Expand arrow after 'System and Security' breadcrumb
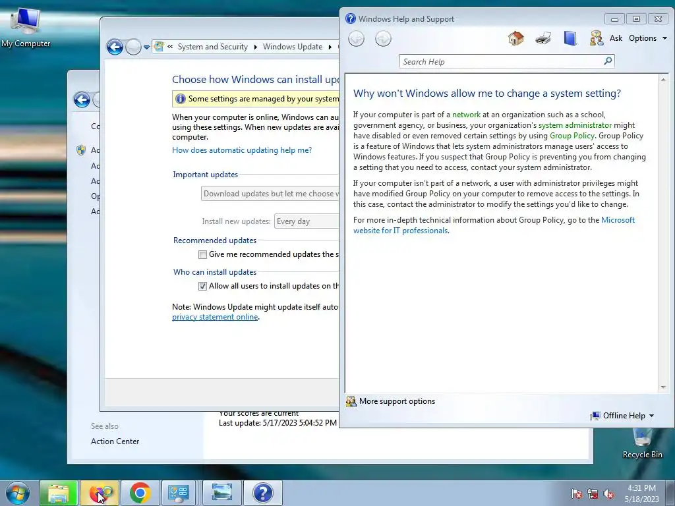The height and width of the screenshot is (506, 675). 255,47
